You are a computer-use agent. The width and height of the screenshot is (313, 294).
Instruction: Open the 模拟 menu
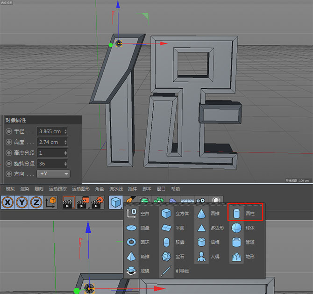click(10, 189)
